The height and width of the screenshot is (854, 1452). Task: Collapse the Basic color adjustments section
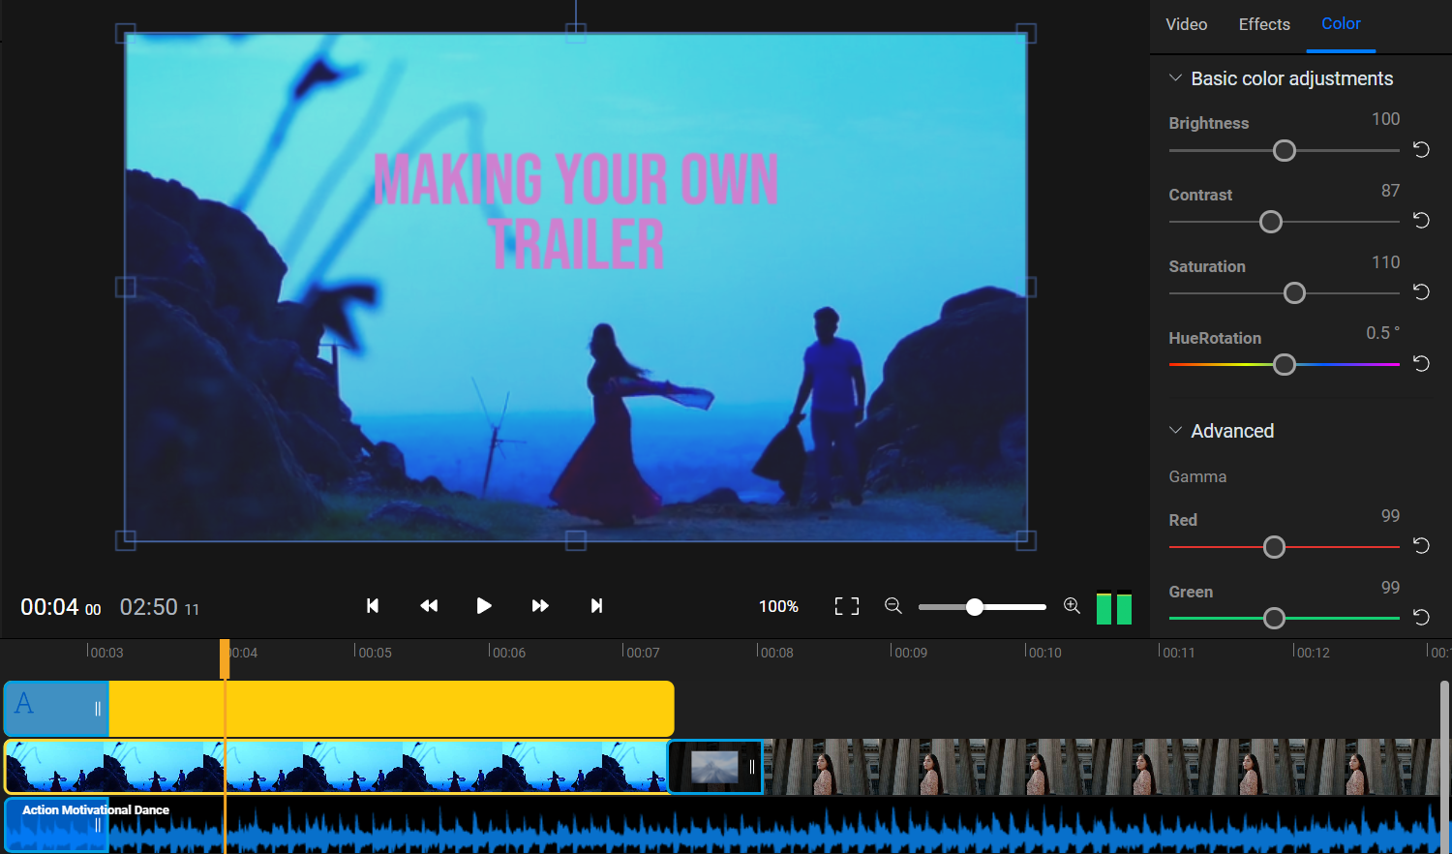pos(1176,77)
